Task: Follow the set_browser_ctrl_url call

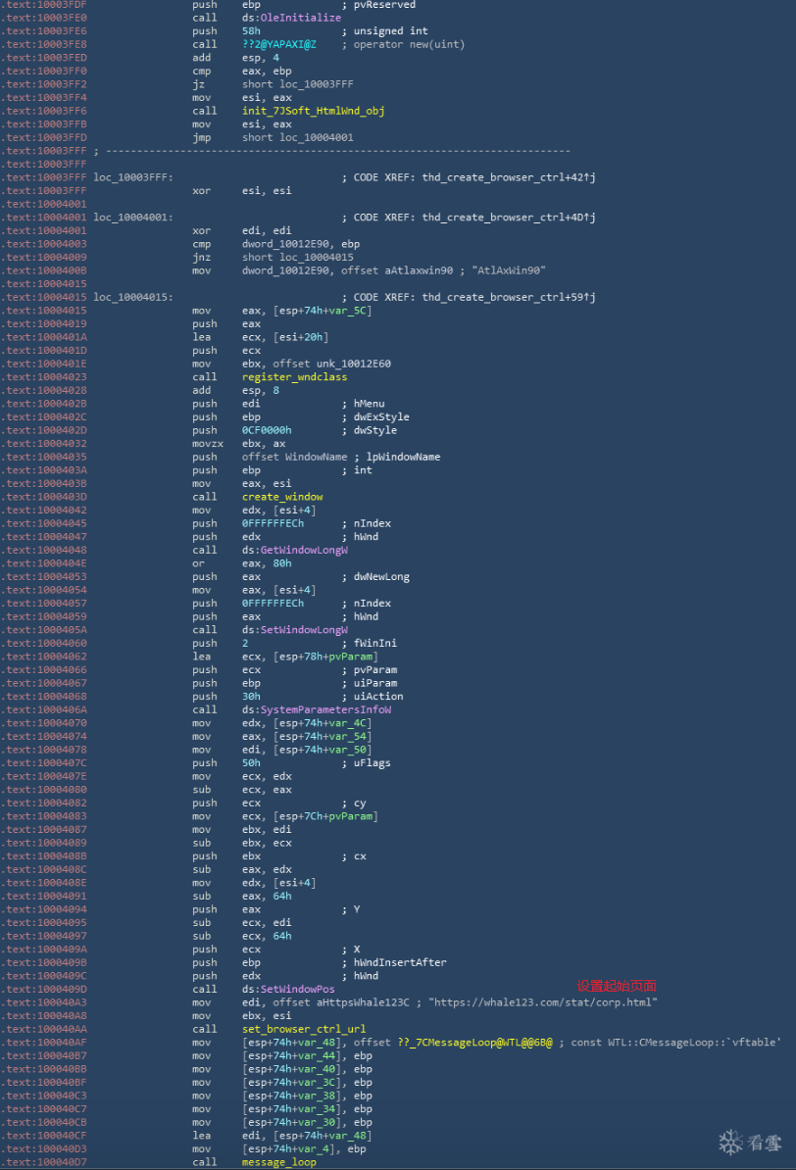Action: 304,1029
